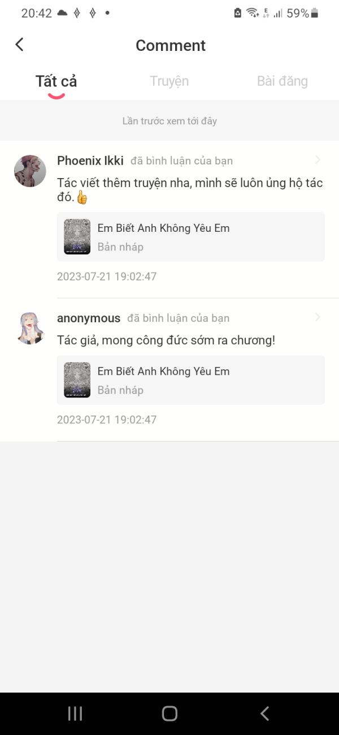339x735 pixels.
Task: Open the anonymous username link
Action: coord(89,318)
